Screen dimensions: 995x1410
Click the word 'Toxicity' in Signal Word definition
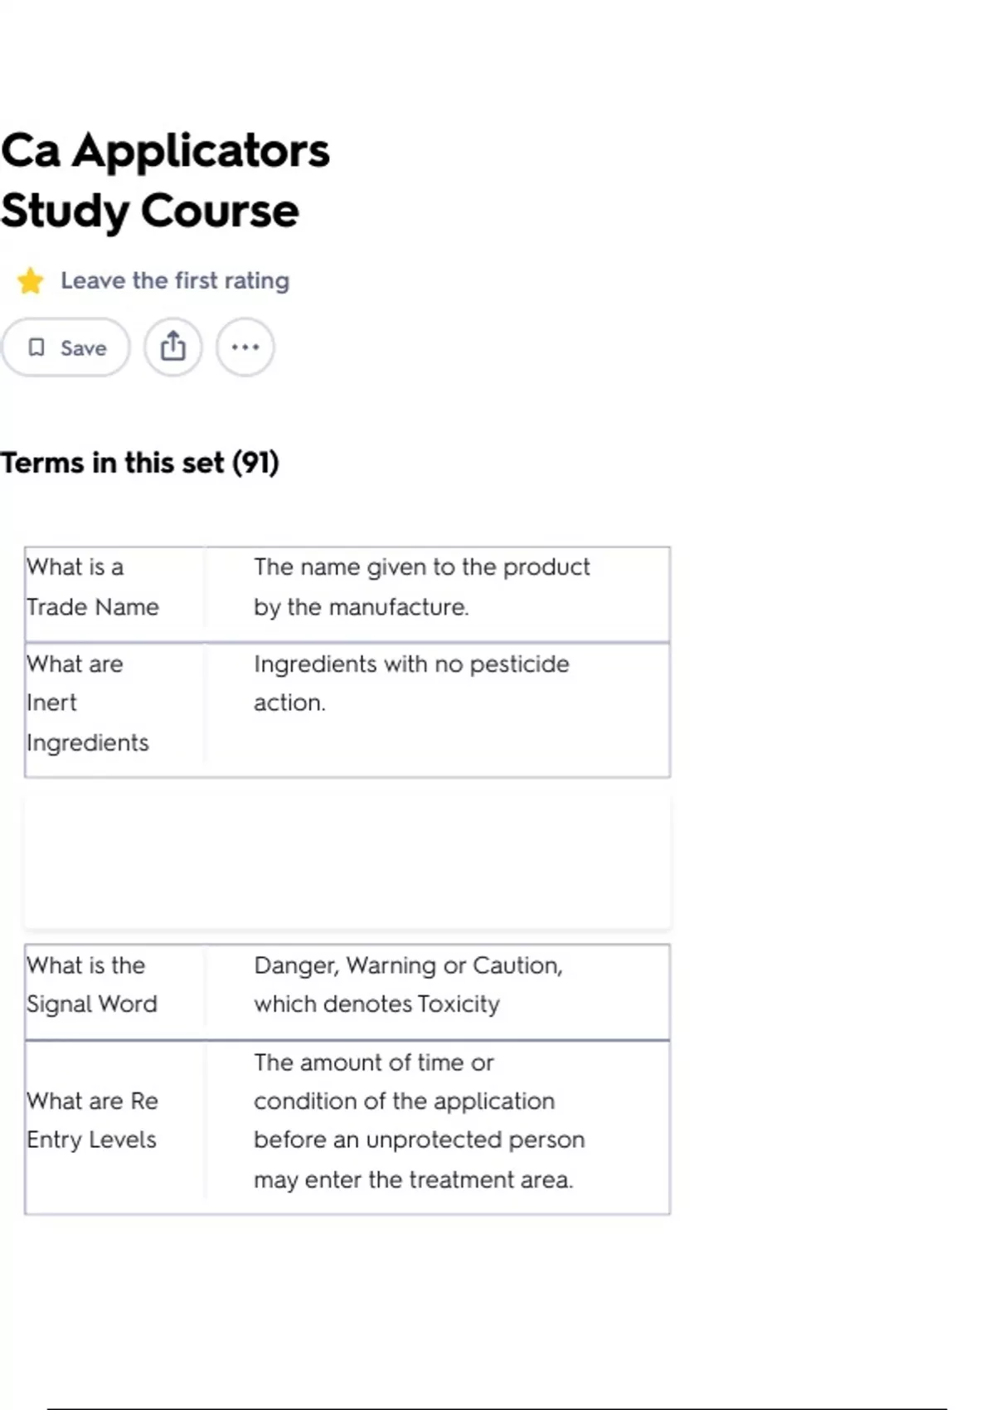click(459, 1004)
